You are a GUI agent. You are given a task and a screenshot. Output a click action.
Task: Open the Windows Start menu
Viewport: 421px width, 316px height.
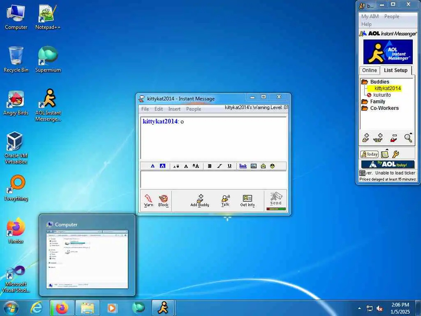coord(11,308)
